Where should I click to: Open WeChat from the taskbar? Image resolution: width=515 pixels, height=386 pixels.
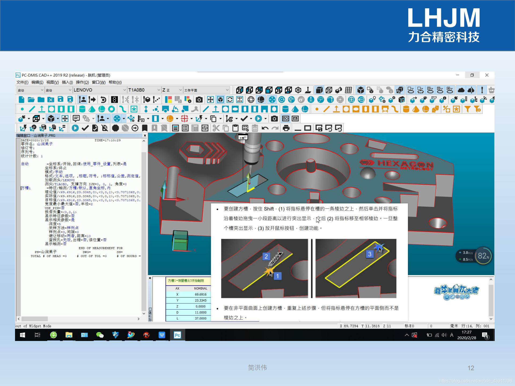coord(100,335)
